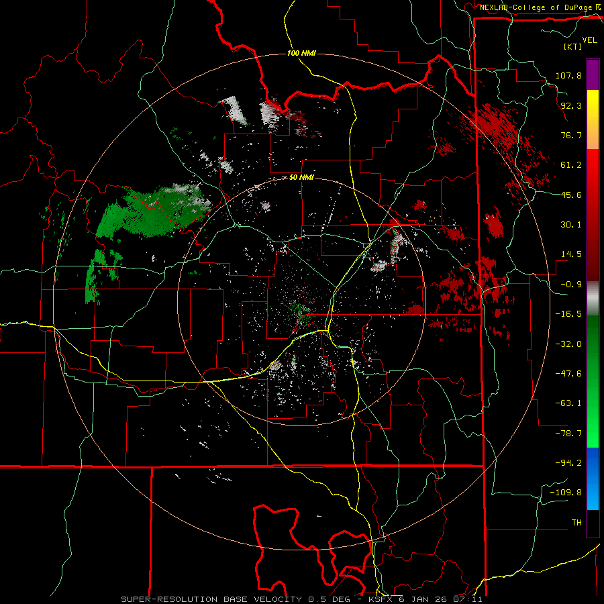Image resolution: width=604 pixels, height=604 pixels.
Task: Pick the black TH segment of color bar
Action: pos(593,523)
